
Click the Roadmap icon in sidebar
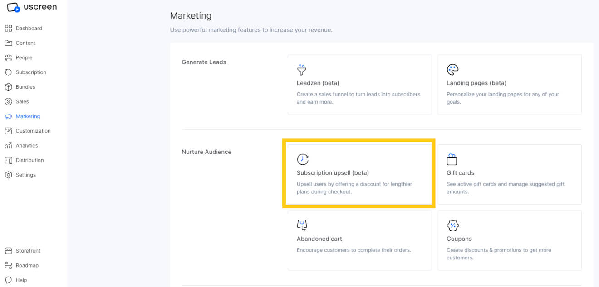tap(8, 265)
